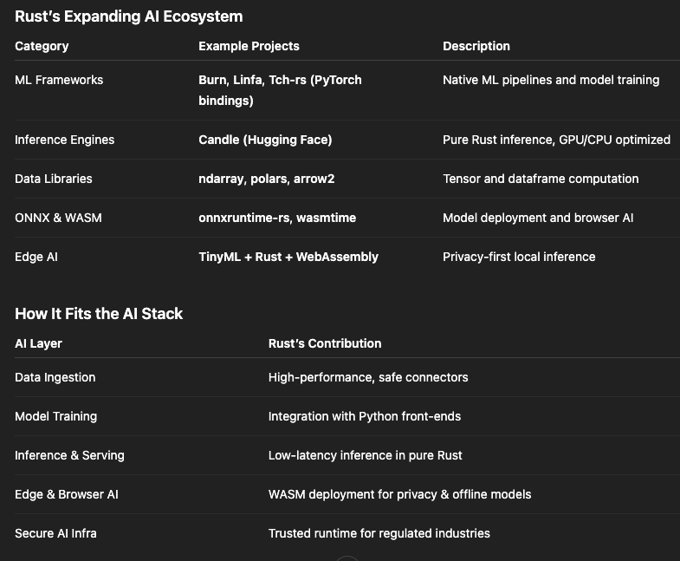
Task: Select the "Candle (Hugging Face)" entry
Action: click(265, 140)
